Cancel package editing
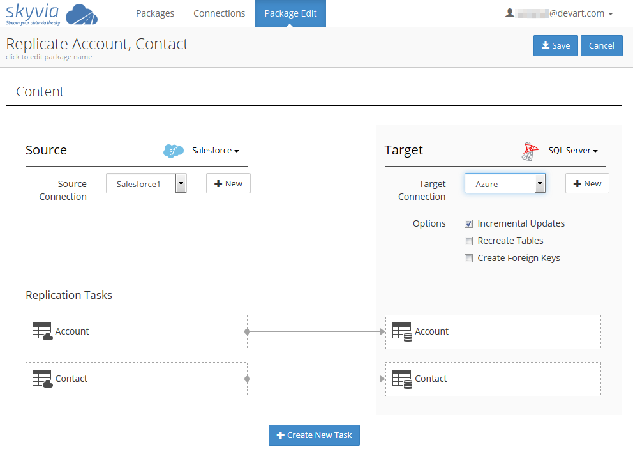This screenshot has height=452, width=633. [x=602, y=45]
